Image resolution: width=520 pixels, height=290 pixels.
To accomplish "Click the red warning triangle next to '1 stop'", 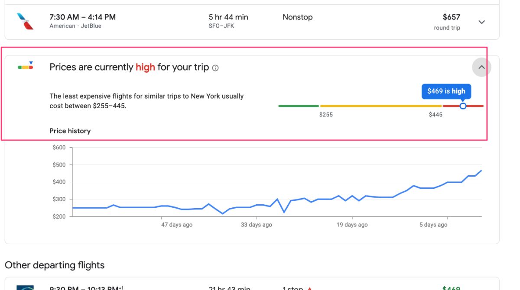I will pos(309,288).
